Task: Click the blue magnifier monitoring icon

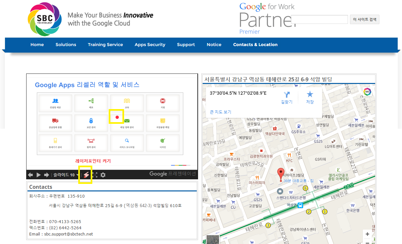Action: (x=127, y=141)
